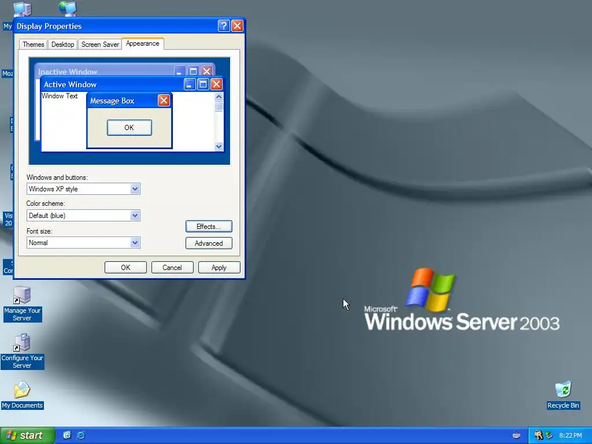The height and width of the screenshot is (444, 592).
Task: Click the help question mark button
Action: click(224, 25)
